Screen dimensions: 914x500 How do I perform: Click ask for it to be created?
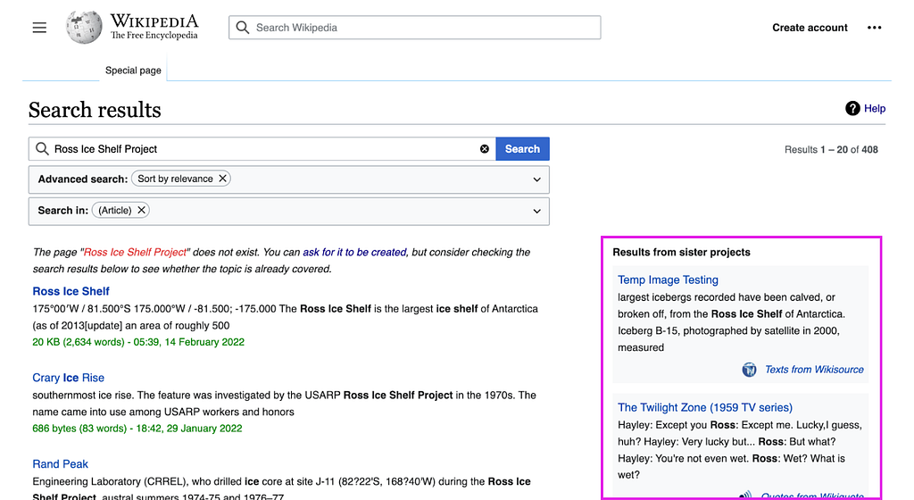354,253
